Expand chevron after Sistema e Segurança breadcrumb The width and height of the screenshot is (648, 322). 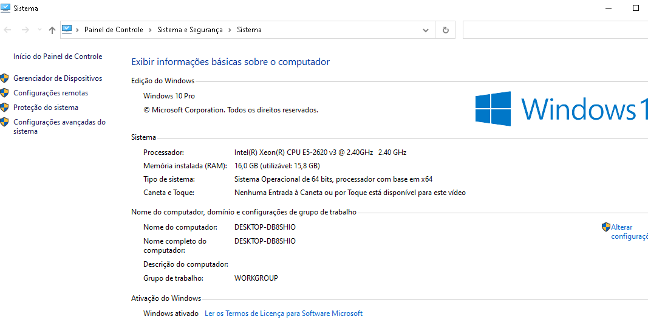(x=230, y=30)
